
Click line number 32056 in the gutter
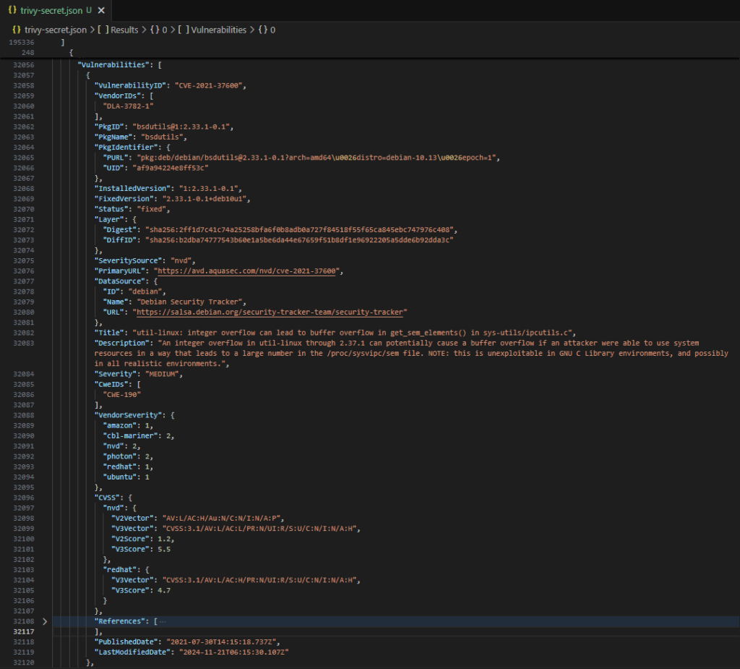(x=25, y=64)
